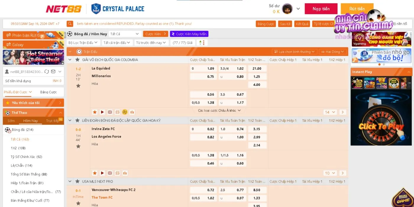Open the pitch view icon for Irvine Zeta match
Screen dimensions: 414x207
point(110,173)
